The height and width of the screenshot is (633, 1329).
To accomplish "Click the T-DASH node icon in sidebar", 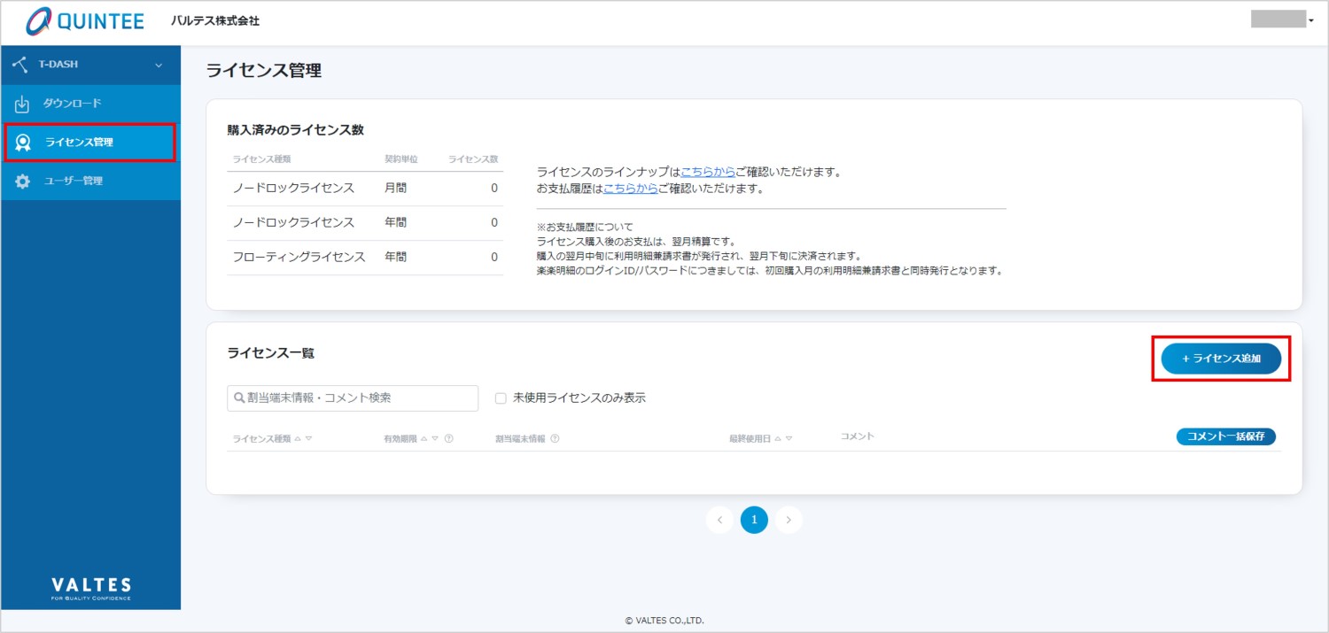I will coord(20,65).
